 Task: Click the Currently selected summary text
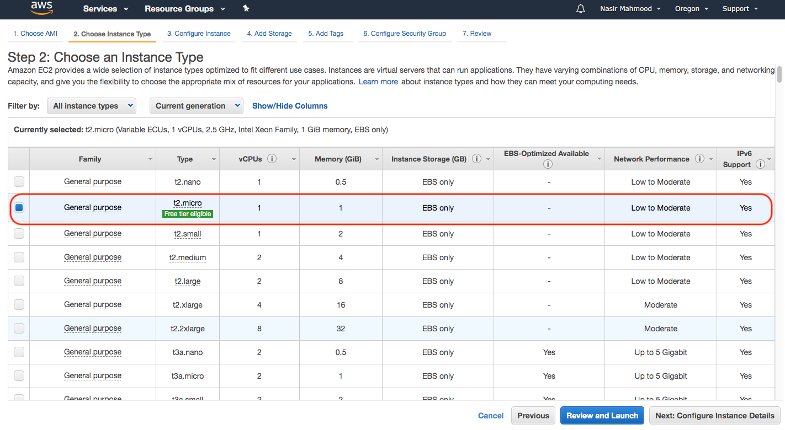click(x=201, y=130)
